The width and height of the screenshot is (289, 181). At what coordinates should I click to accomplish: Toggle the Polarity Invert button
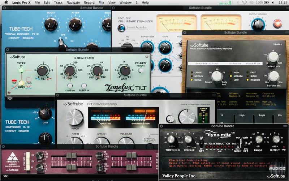[141, 70]
